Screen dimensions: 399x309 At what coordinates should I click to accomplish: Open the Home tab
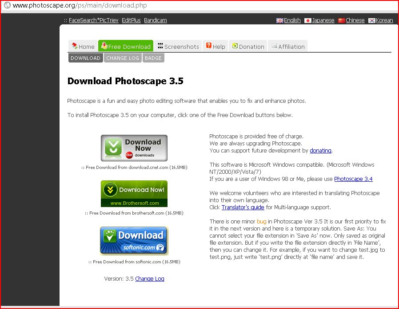tap(83, 46)
